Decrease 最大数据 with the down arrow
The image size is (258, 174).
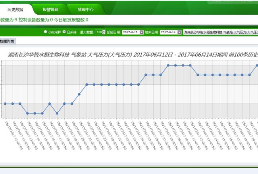104,33
